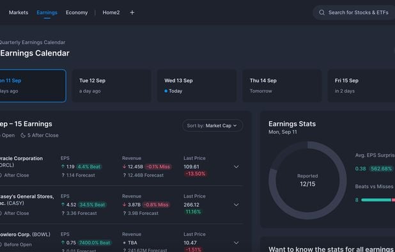Select the Earnings tab
The image size is (395, 252).
click(47, 13)
